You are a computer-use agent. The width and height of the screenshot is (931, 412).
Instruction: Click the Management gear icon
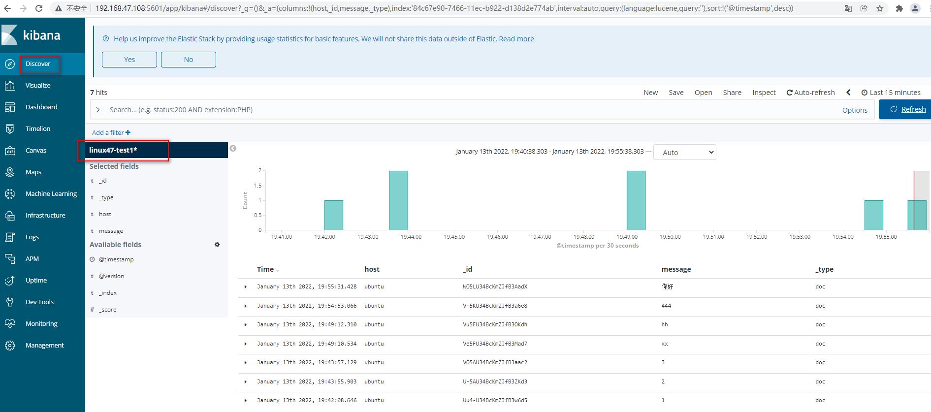[10, 346]
